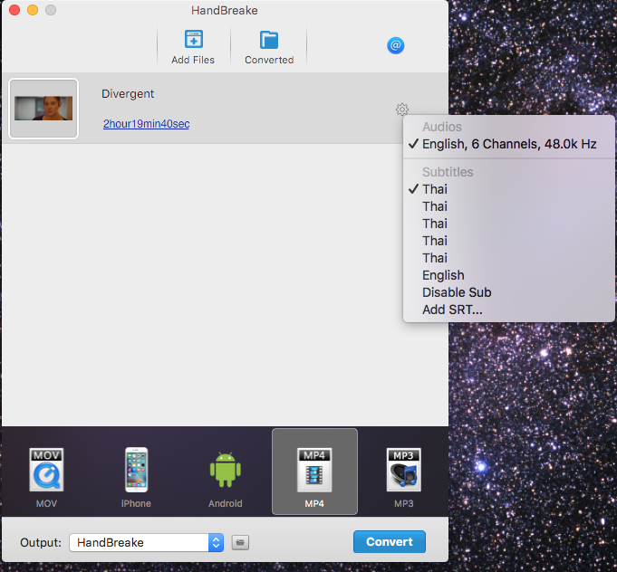This screenshot has width=617, height=572.
Task: Select the checked Thai subtitle entry
Action: coord(509,189)
